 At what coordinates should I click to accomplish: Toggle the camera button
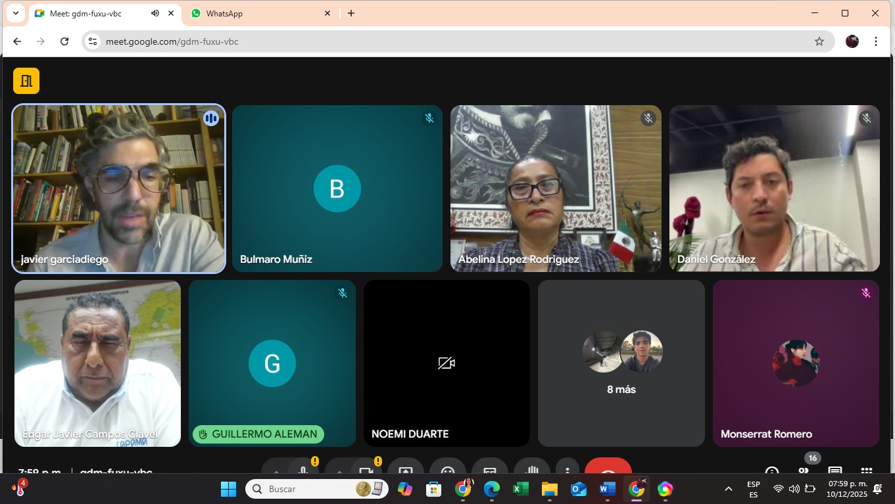[x=366, y=469]
